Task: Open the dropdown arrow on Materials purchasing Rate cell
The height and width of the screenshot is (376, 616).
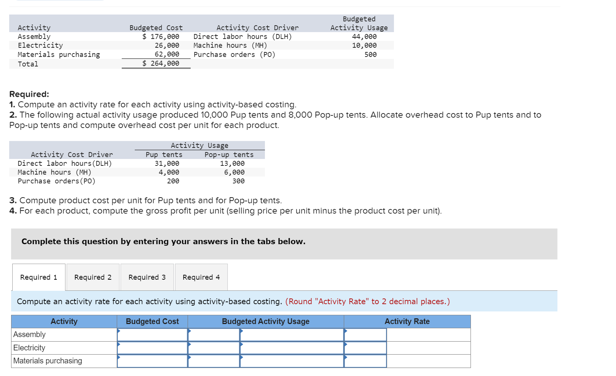Action: (x=346, y=358)
